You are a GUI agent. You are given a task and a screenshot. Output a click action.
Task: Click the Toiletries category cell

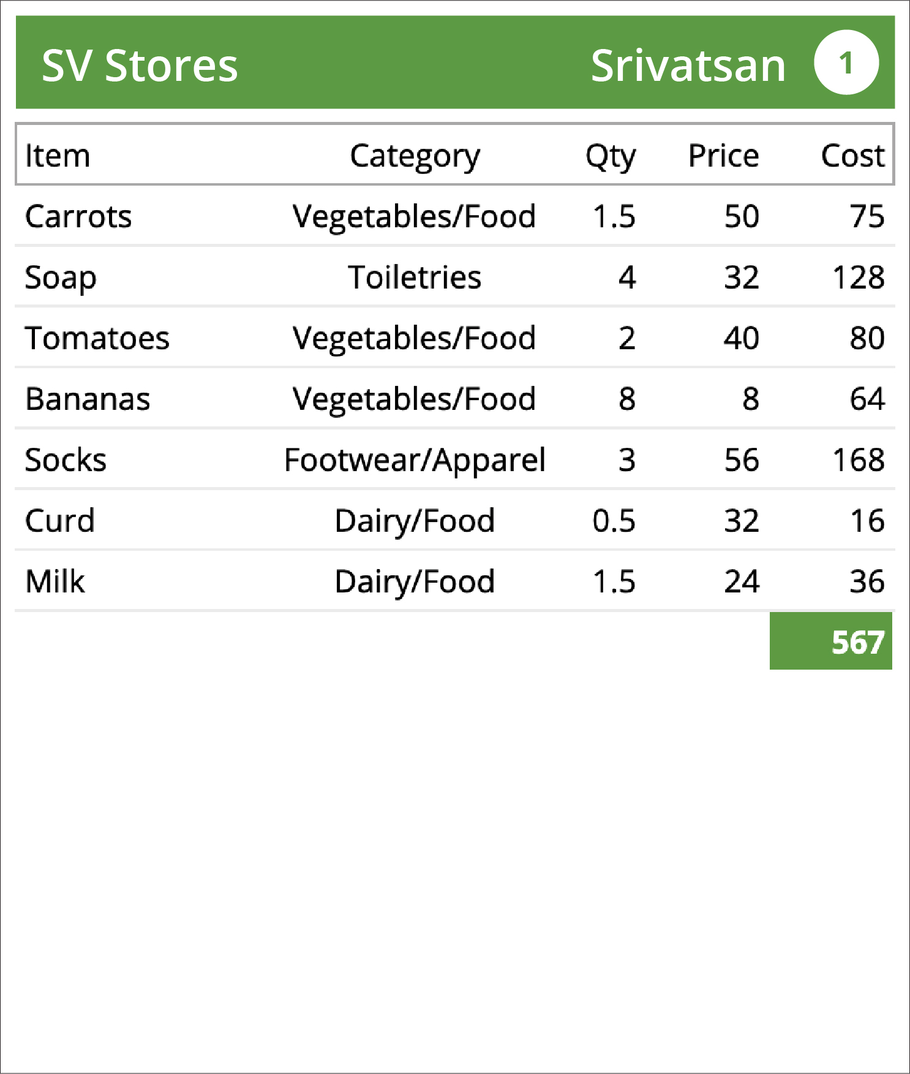click(415, 277)
